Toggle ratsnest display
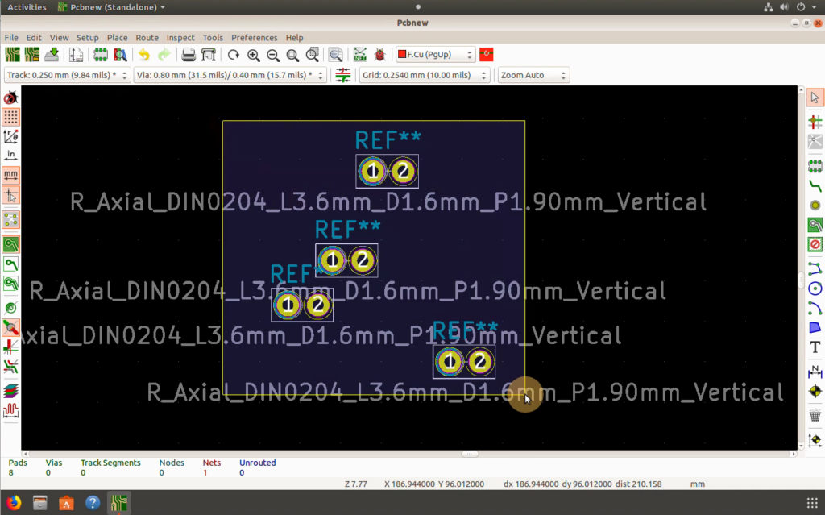The image size is (825, 515). [10, 219]
